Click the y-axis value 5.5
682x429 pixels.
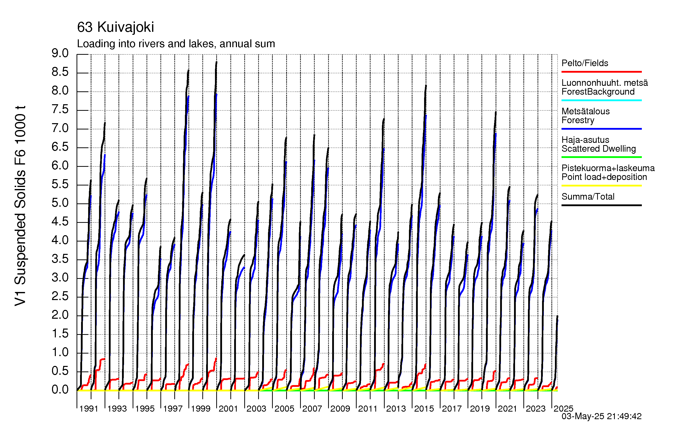[x=60, y=184]
